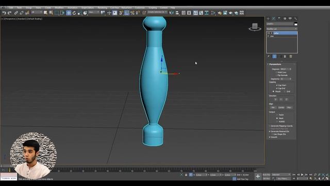This screenshot has width=330, height=186.
Task: Click the Align tool icon
Action: coord(177,13)
